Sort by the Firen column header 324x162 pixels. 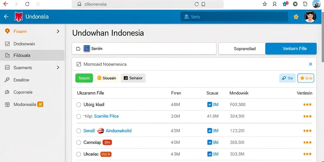(x=176, y=93)
